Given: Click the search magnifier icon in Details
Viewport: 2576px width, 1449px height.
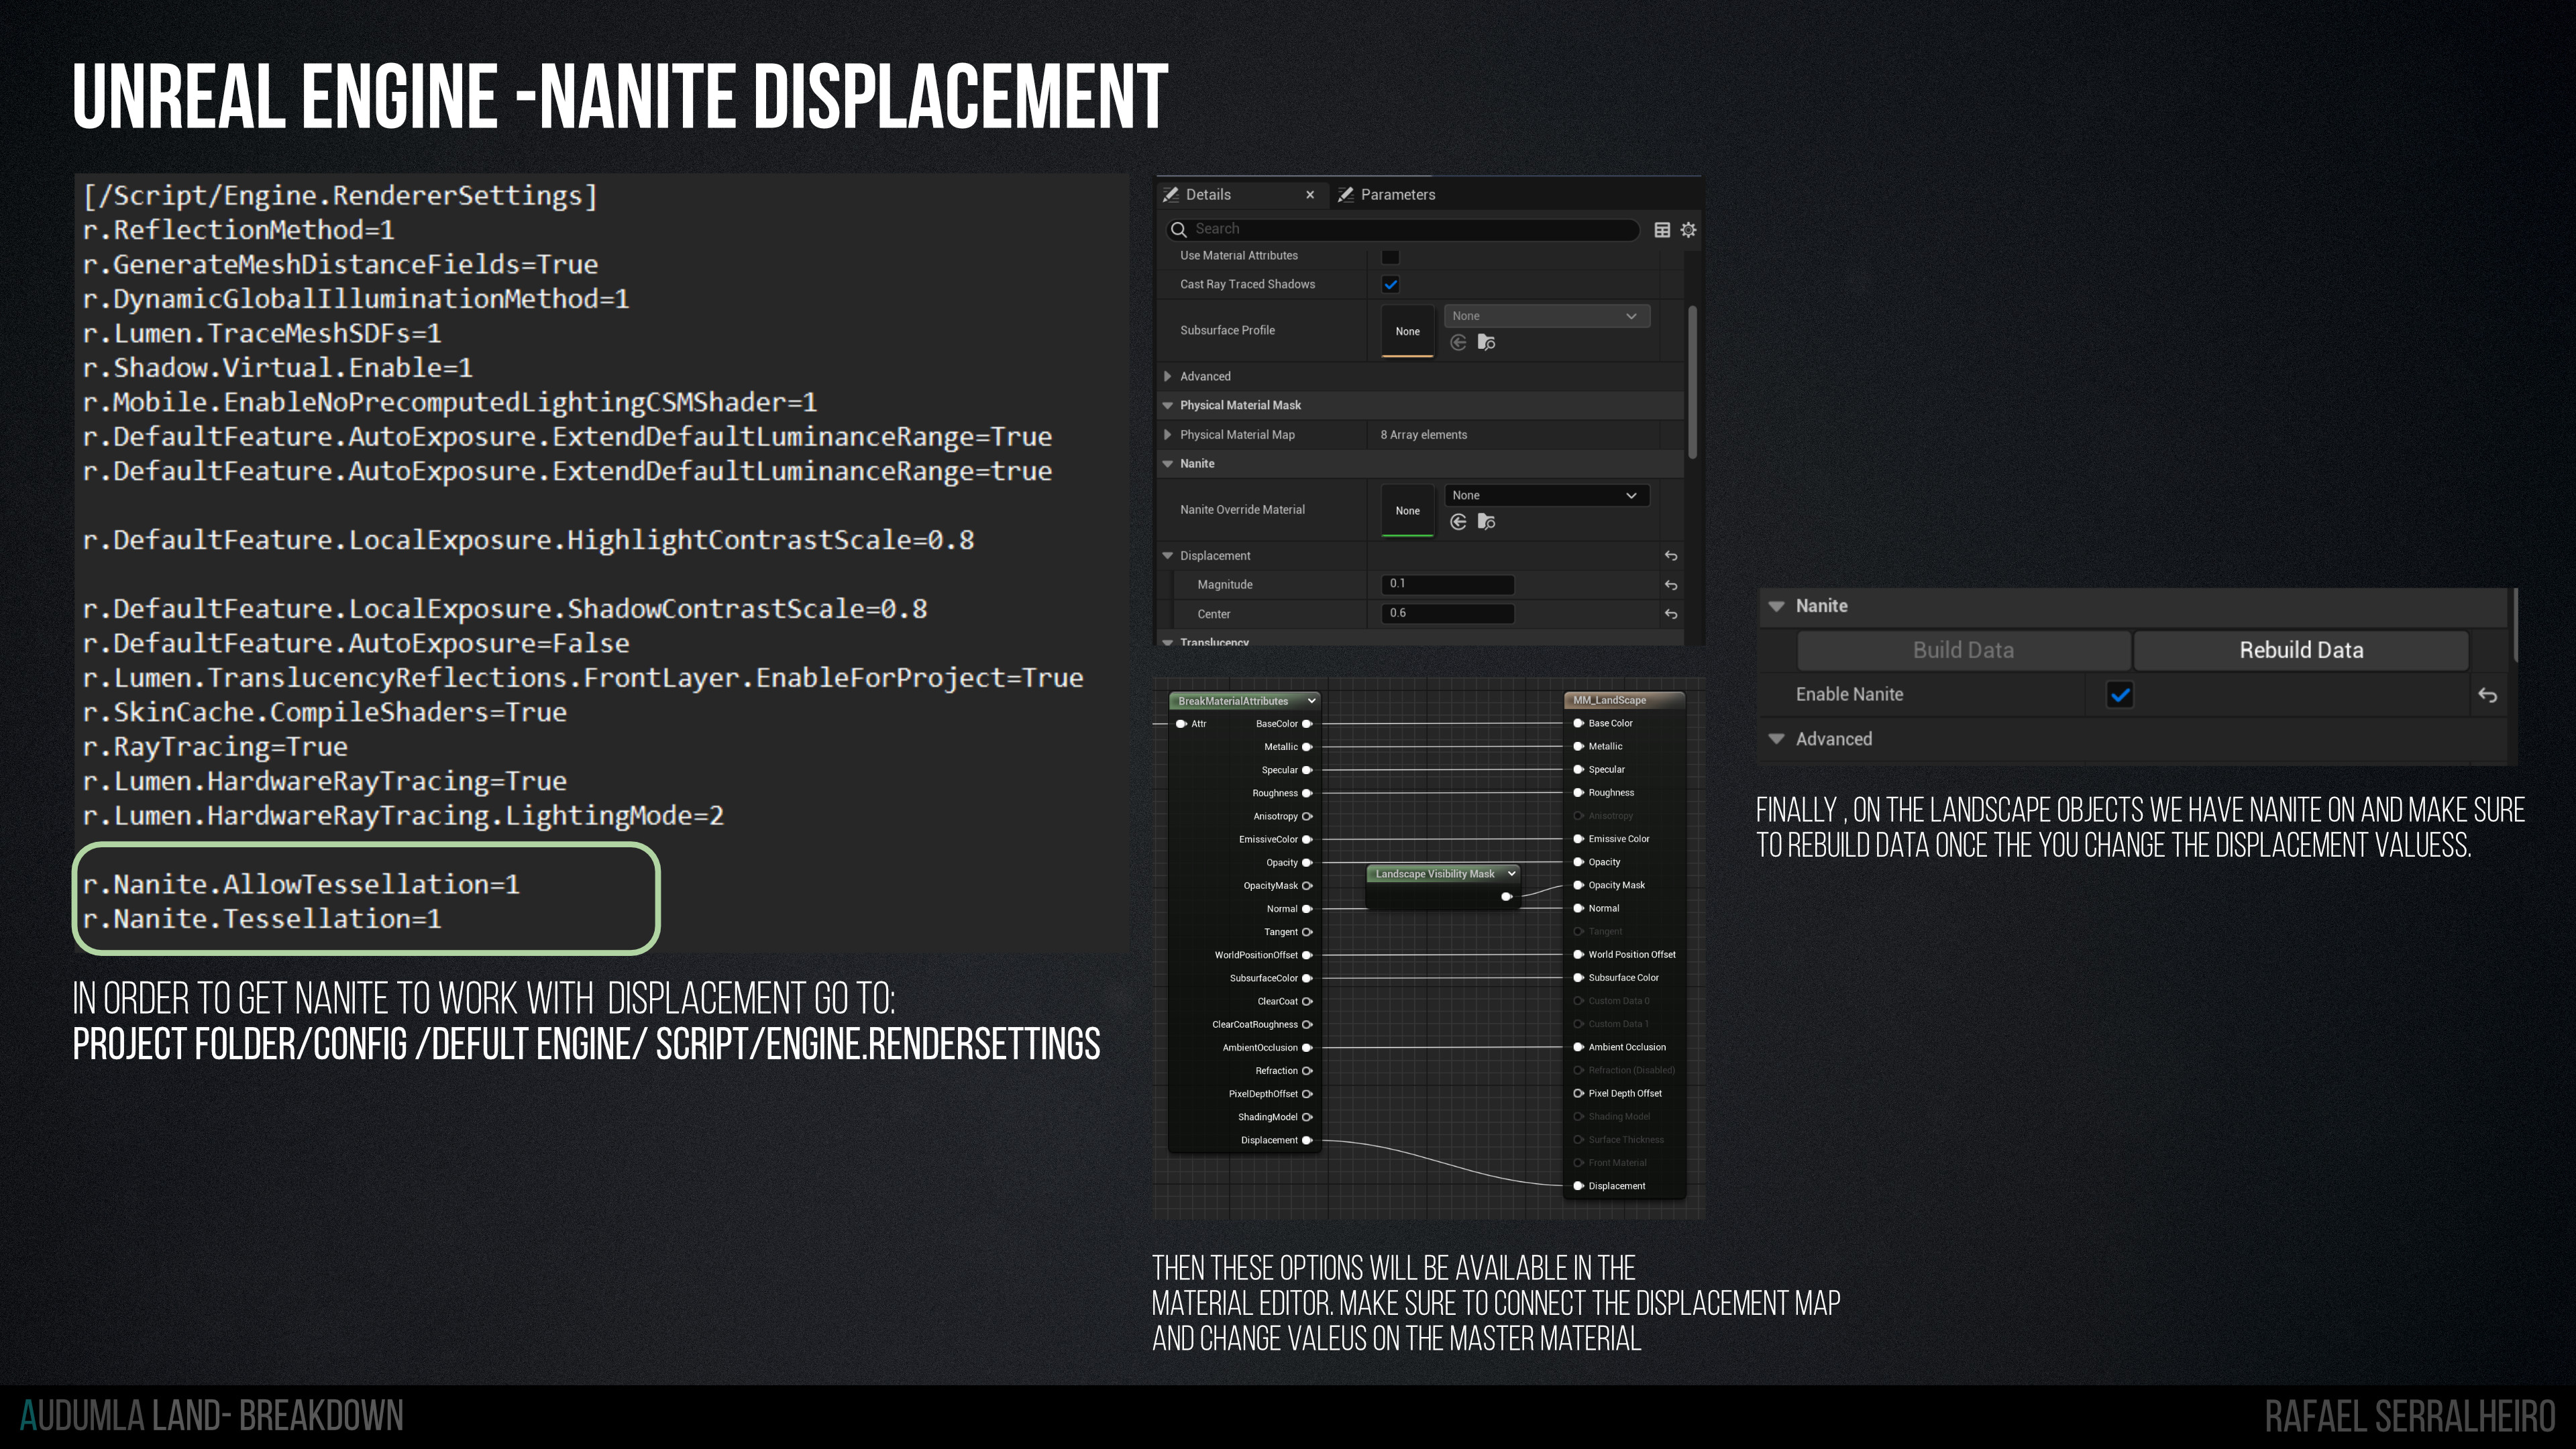Looking at the screenshot, I should coord(1179,230).
